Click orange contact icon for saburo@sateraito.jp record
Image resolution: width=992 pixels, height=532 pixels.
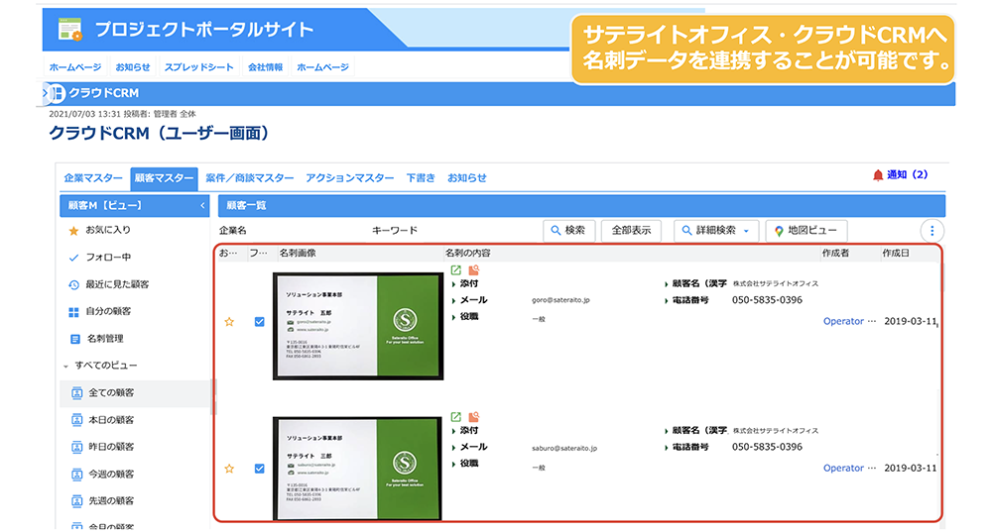[473, 417]
